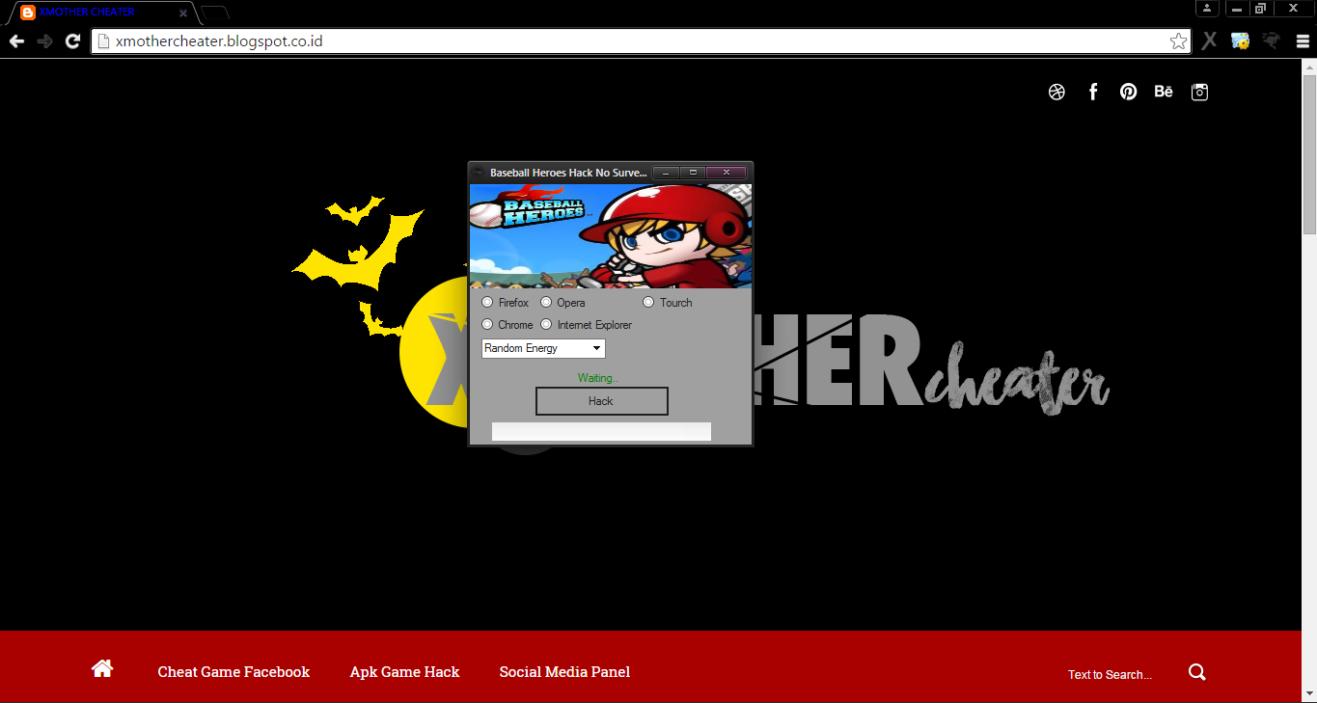Open Cheat Game Facebook menu
Screen dimensions: 1317x703
click(x=233, y=672)
